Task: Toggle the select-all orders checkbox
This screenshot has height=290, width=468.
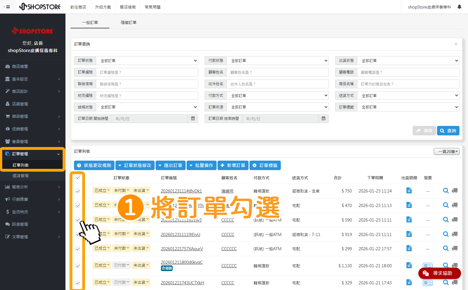Action: pos(77,178)
